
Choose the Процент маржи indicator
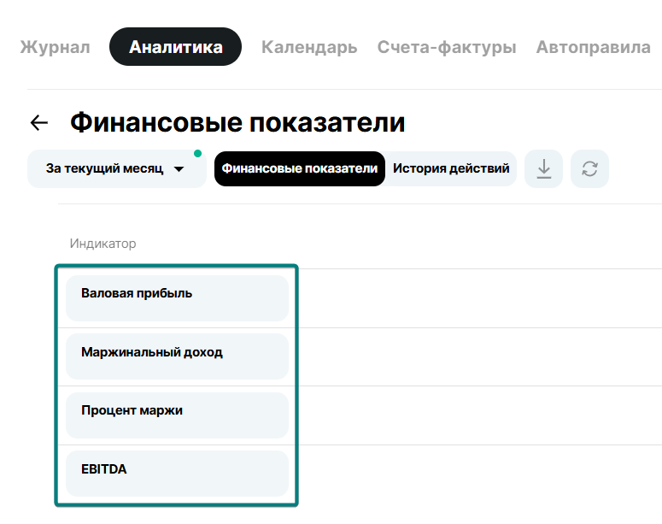click(177, 415)
